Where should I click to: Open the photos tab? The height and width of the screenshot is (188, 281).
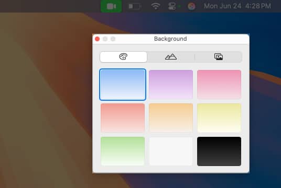point(219,57)
